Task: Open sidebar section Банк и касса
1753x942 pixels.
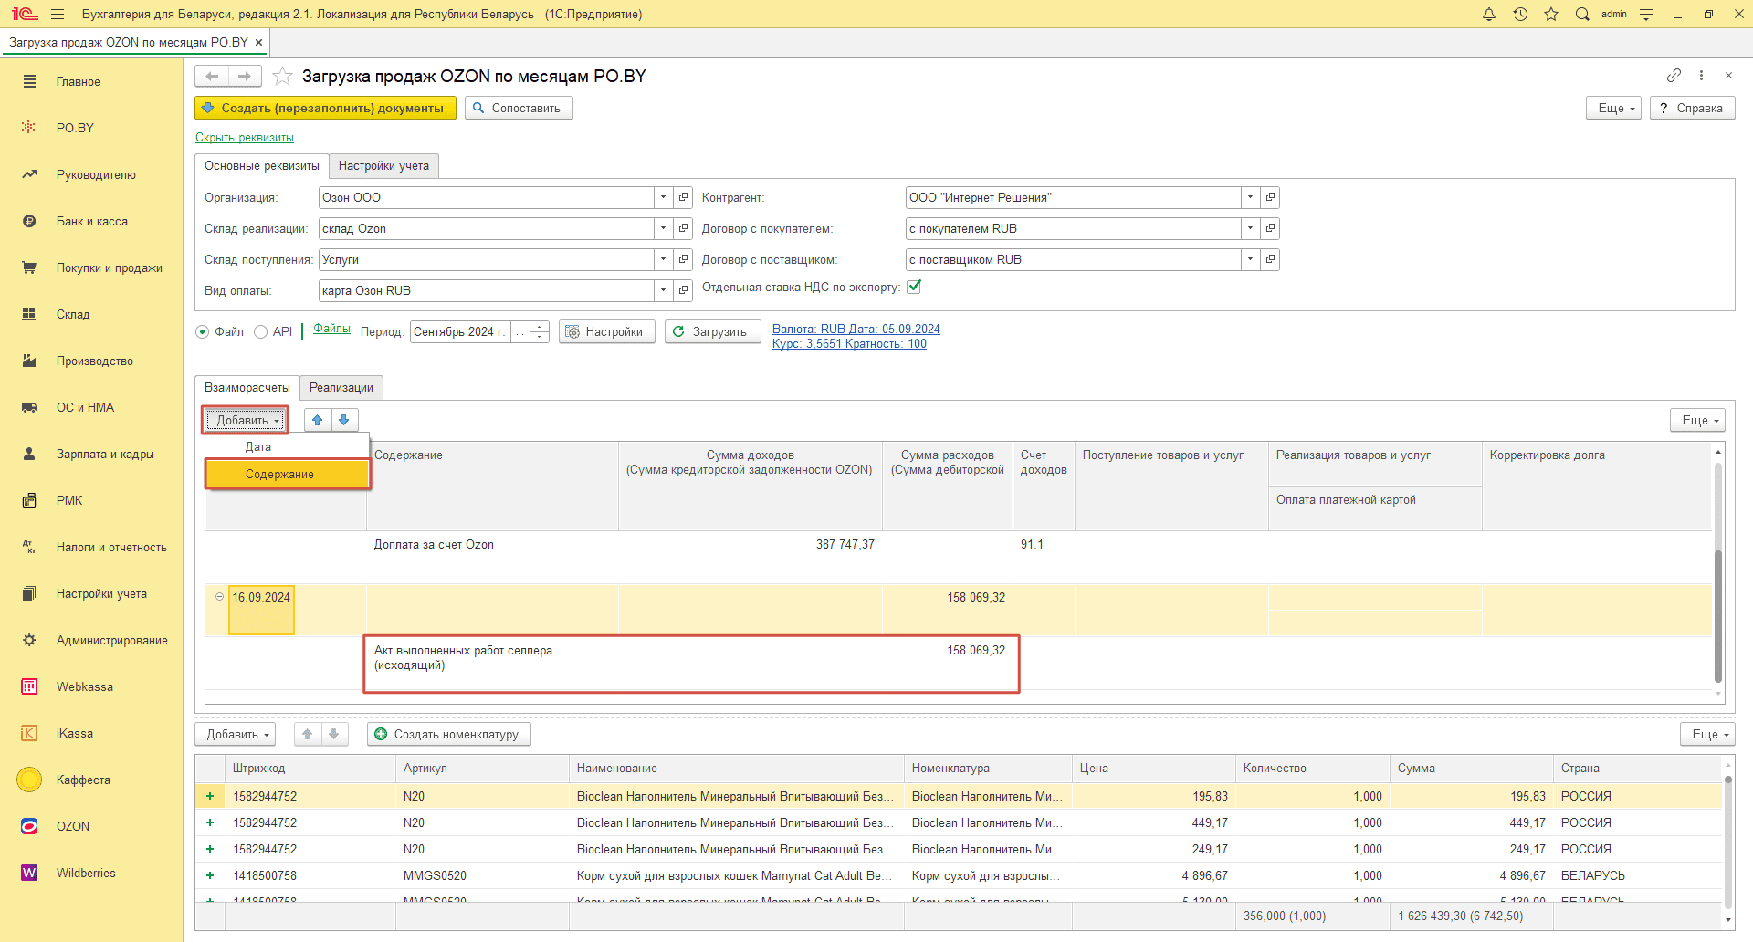Action: click(91, 221)
